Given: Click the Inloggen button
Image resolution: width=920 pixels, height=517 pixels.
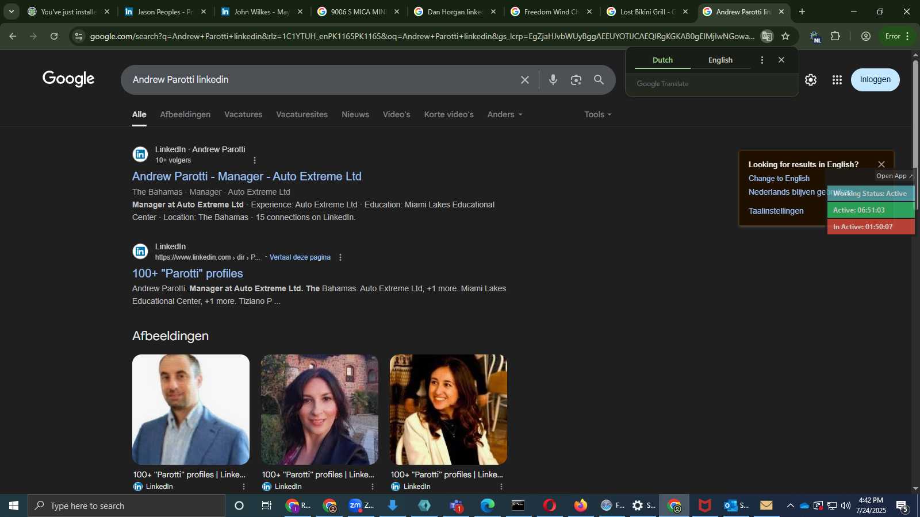Looking at the screenshot, I should pos(875,80).
